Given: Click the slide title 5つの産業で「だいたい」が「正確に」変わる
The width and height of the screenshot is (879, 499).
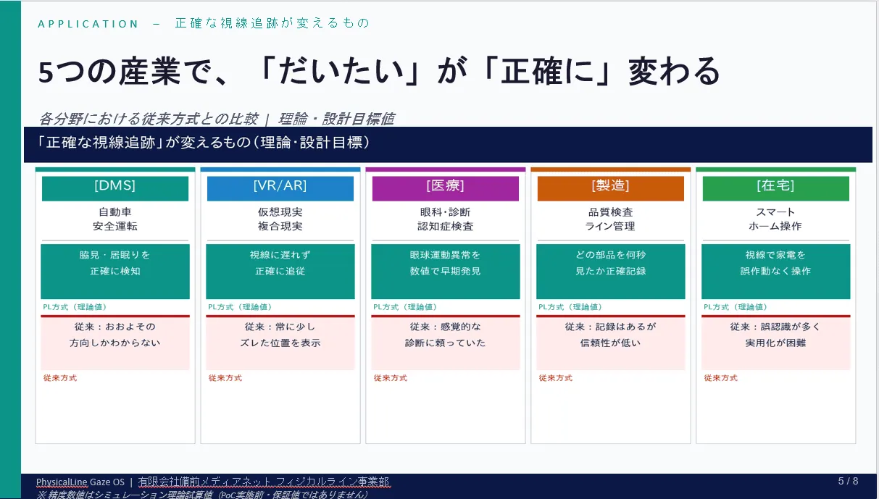Looking at the screenshot, I should tap(379, 72).
